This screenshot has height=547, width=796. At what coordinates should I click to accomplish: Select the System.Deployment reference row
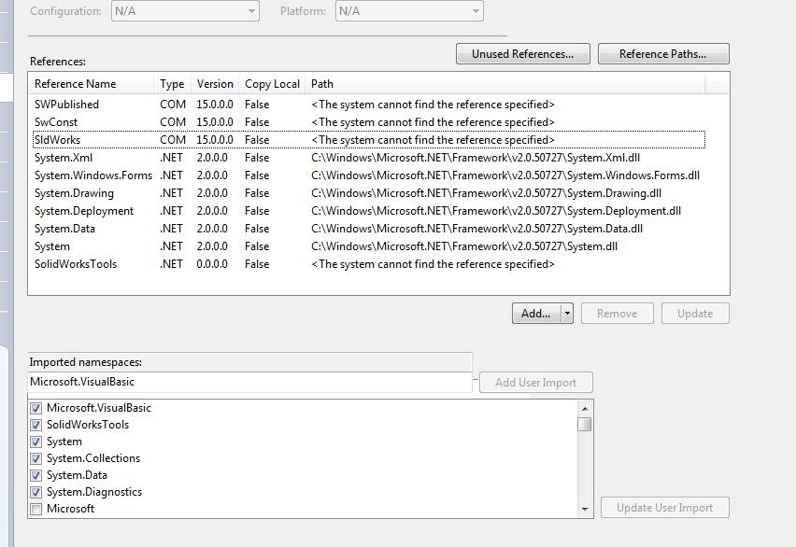pos(368,211)
